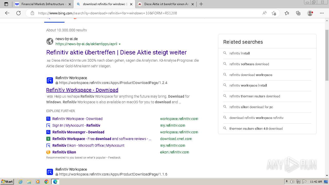Open Refinitiv Messenger - Download link
The image size is (329, 185).
[x=78, y=132]
